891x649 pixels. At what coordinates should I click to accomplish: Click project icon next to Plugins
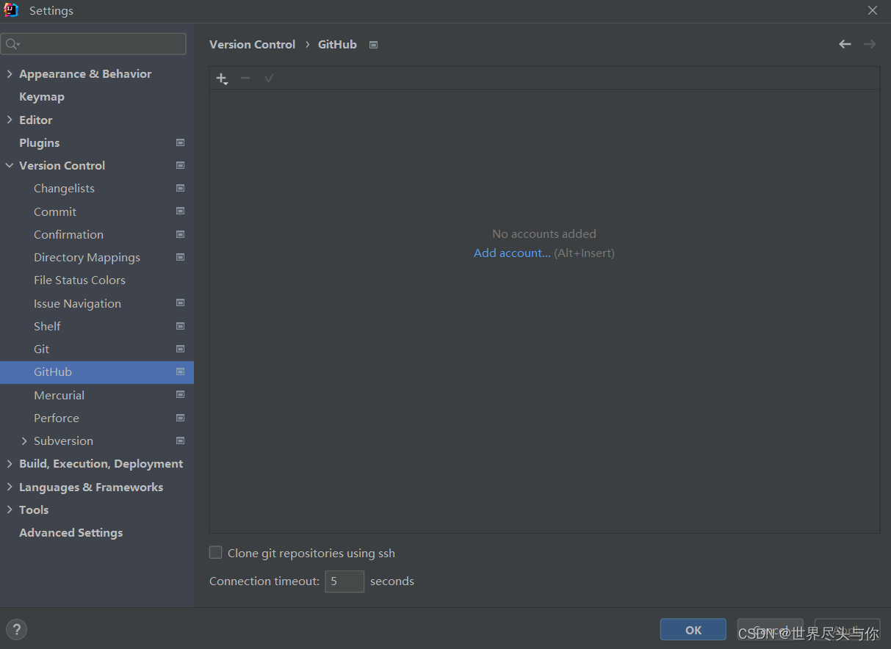tap(180, 142)
